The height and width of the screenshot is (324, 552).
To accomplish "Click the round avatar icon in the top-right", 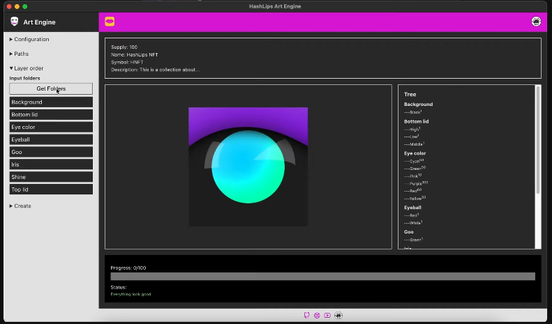I will click(536, 22).
